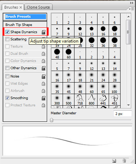Toggle the Color Dynamics lock icon
The width and height of the screenshot is (136, 164).
pyautogui.click(x=43, y=61)
